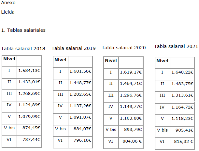Select the 1.640,22€ cell in 2021 table
Screen dimensions: 199x151
pyautogui.click(x=182, y=72)
